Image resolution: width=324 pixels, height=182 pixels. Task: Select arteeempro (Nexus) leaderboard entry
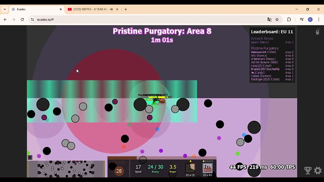[x=272, y=59]
